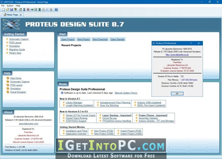
Task: Play Installation and Filing movie link
Action: pos(76,131)
